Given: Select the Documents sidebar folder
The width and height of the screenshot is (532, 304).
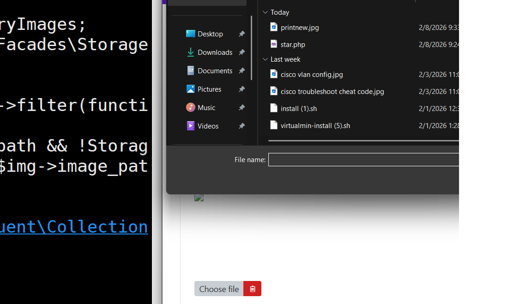Looking at the screenshot, I should pos(215,71).
